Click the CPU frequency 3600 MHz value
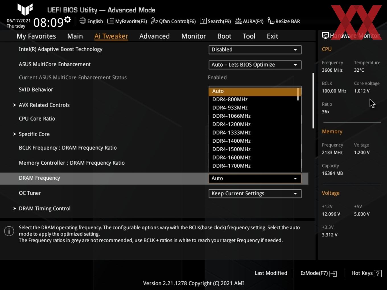Image resolution: width=387 pixels, height=290 pixels. 332,70
